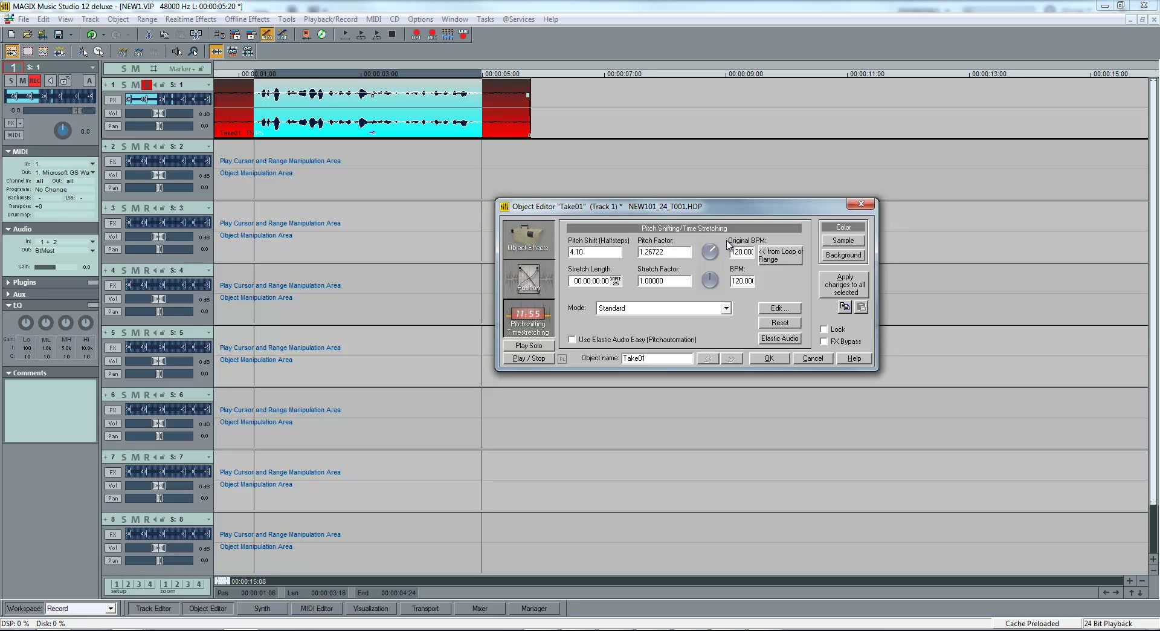Image resolution: width=1160 pixels, height=631 pixels.
Task: Mute track 5 in track header
Action: (135, 332)
